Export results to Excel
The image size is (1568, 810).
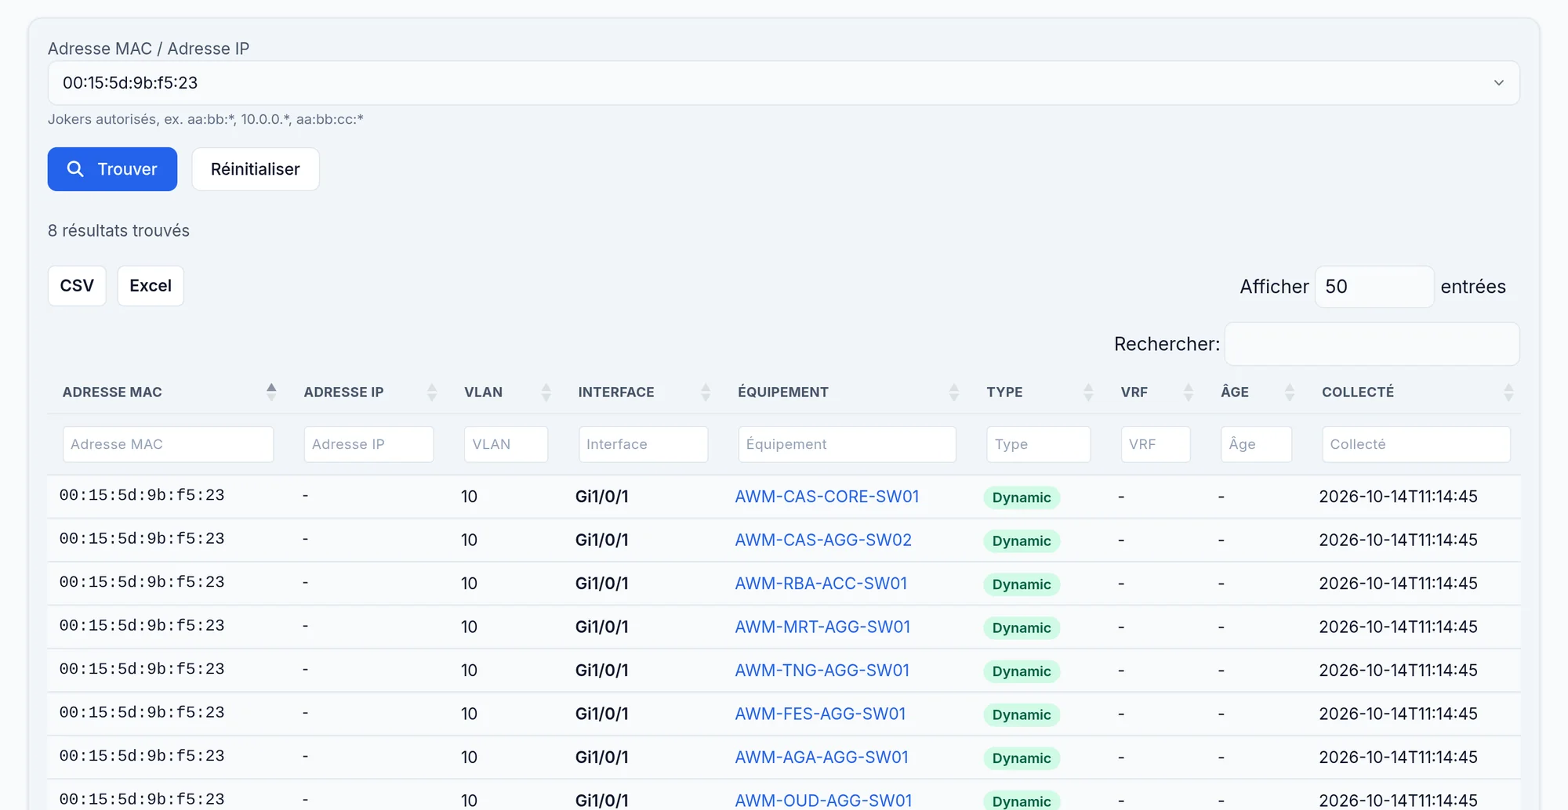[x=151, y=286]
